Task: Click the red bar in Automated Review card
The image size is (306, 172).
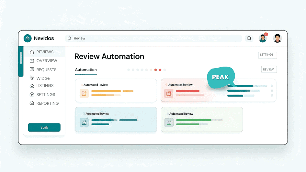Action: 188,91
